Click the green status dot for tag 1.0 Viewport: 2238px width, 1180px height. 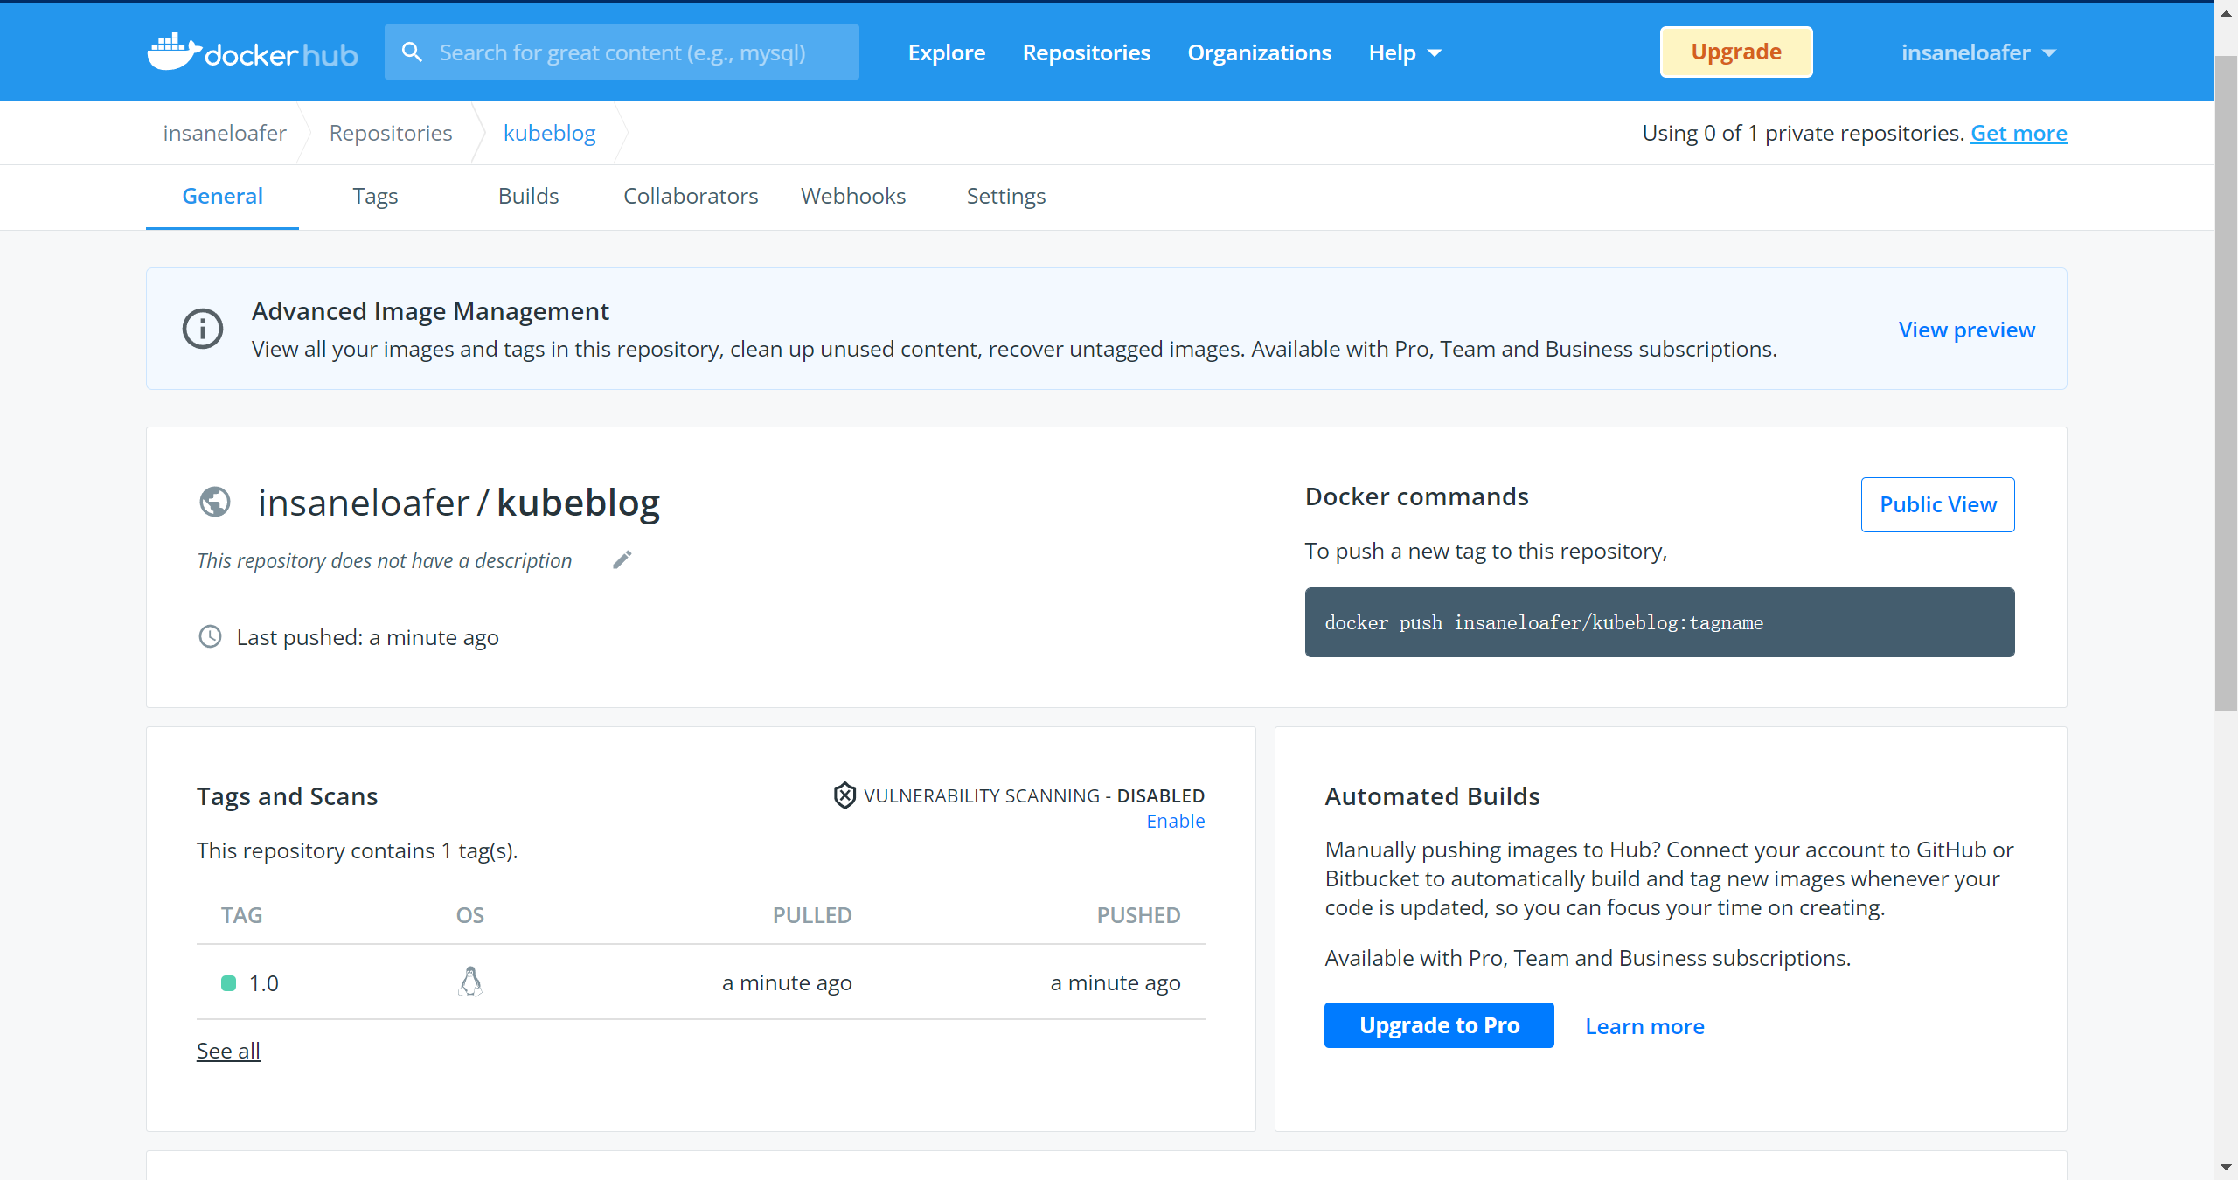click(229, 983)
